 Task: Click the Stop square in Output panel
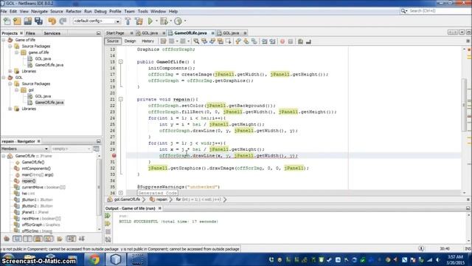click(108, 231)
